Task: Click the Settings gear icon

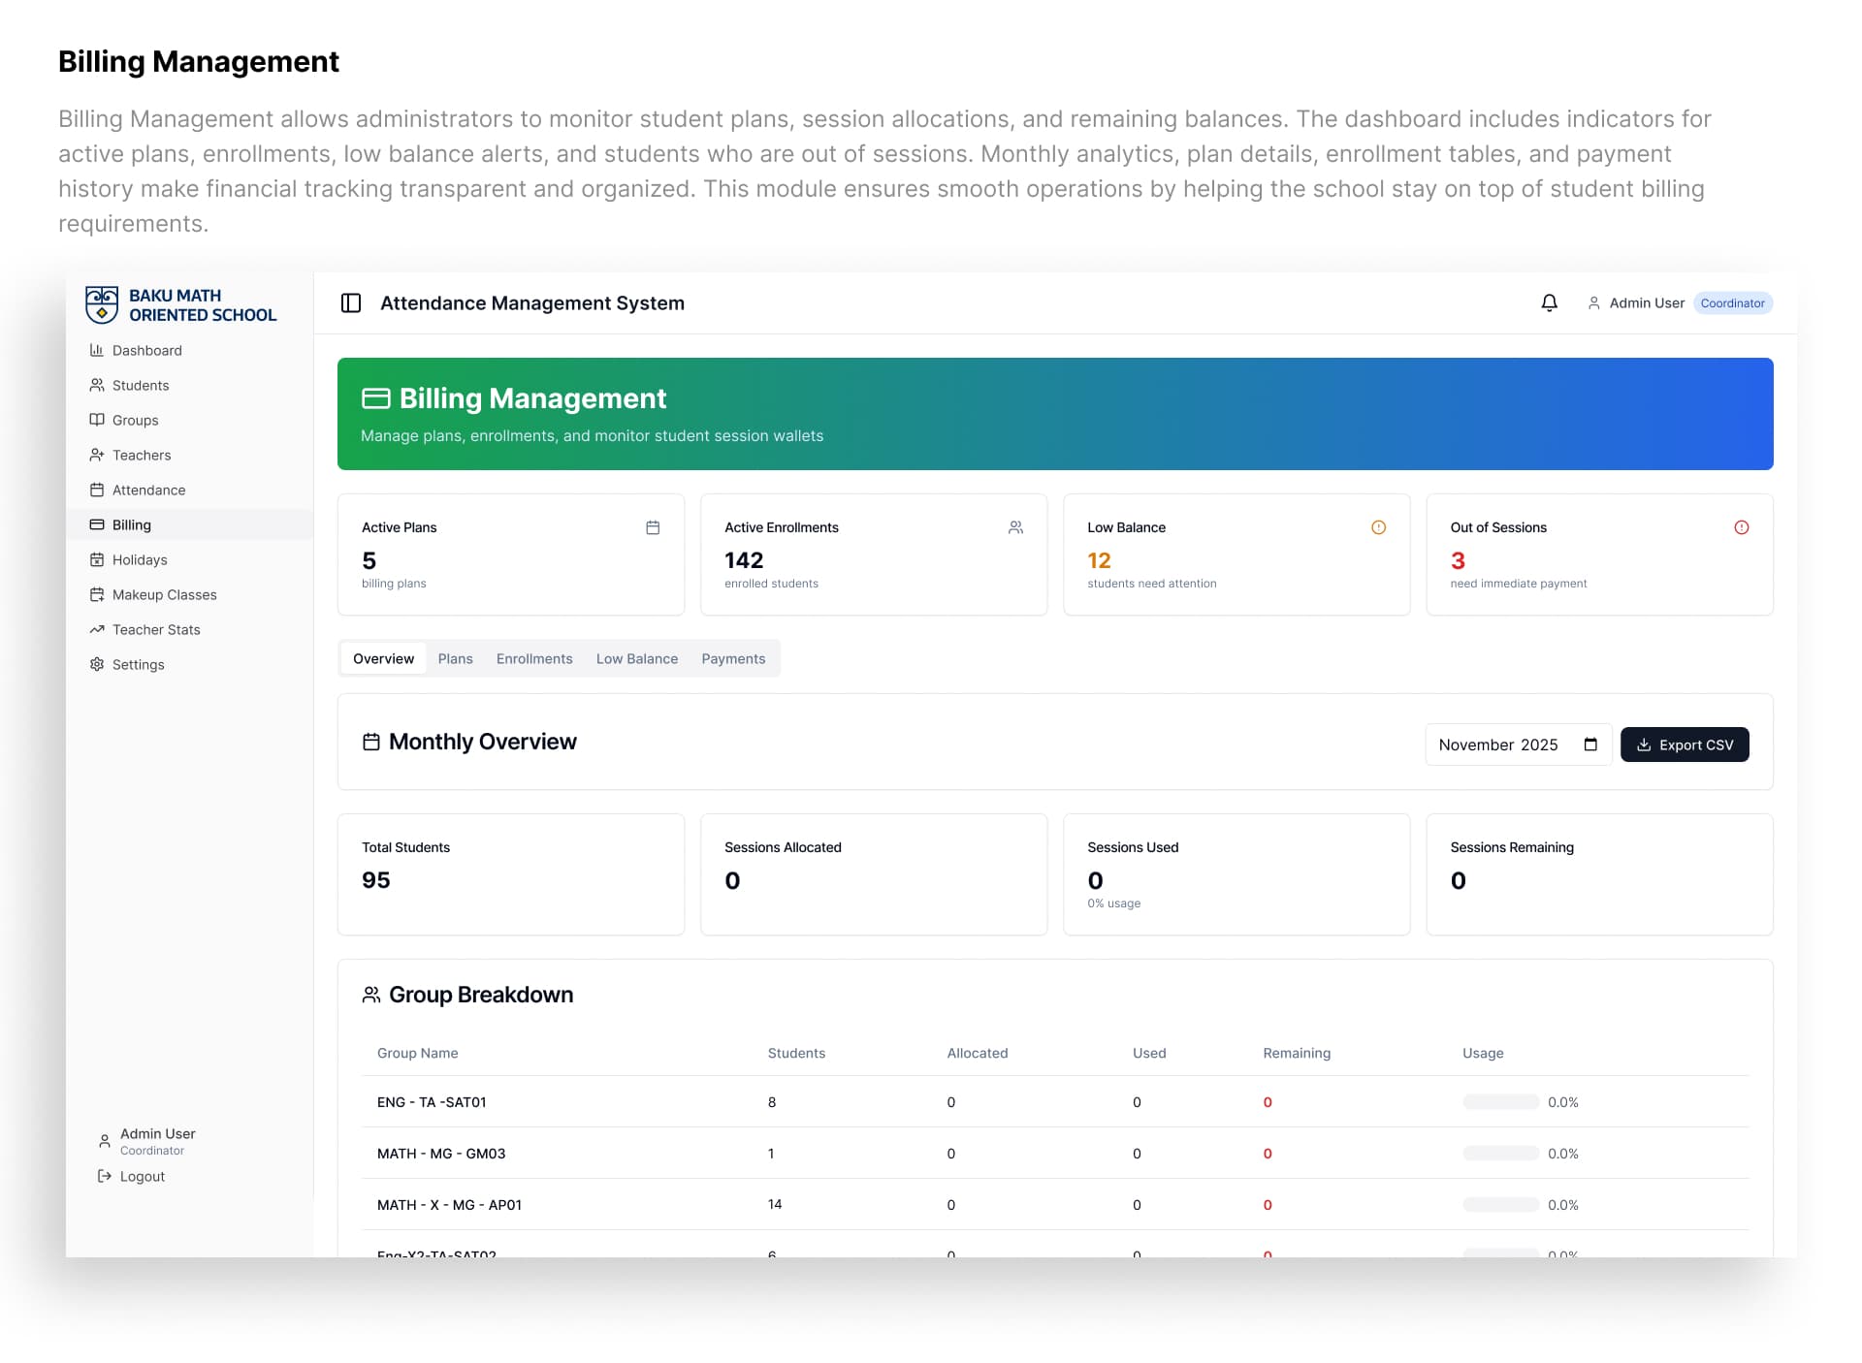Action: (x=97, y=664)
